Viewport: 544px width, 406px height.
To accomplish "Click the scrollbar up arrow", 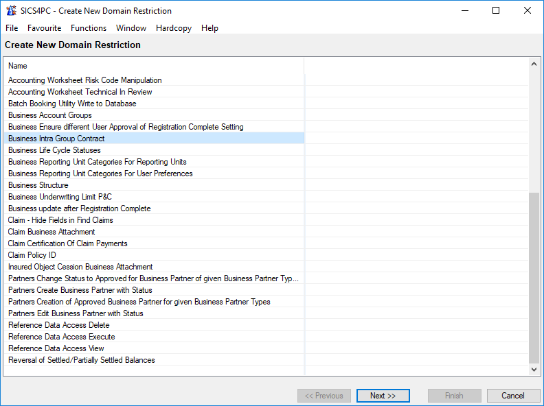I will click(x=534, y=64).
